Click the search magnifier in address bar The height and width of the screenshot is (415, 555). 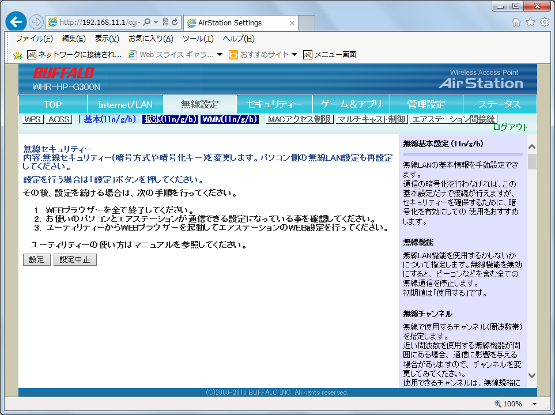pos(147,22)
